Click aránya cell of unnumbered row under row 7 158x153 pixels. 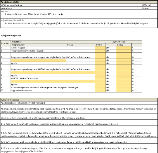(x=124, y=81)
